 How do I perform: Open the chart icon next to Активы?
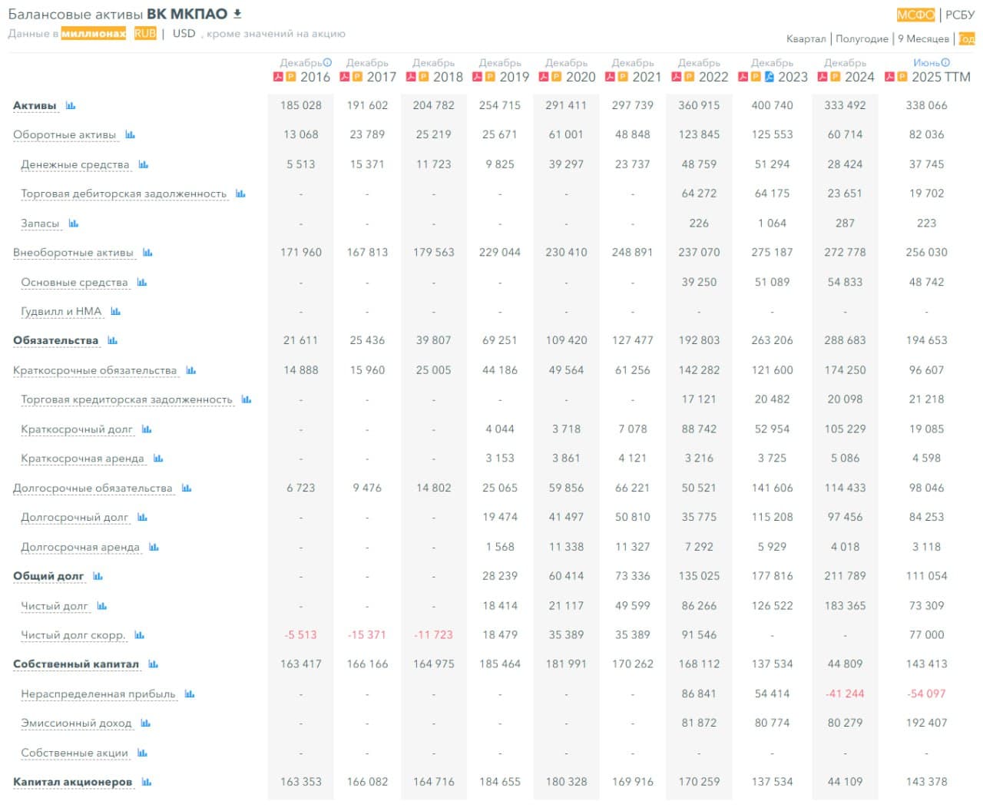pyautogui.click(x=71, y=106)
